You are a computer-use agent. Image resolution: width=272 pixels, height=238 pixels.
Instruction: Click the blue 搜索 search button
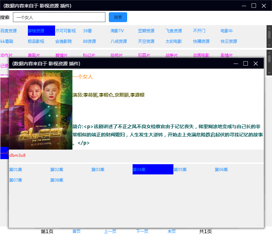[118, 17]
